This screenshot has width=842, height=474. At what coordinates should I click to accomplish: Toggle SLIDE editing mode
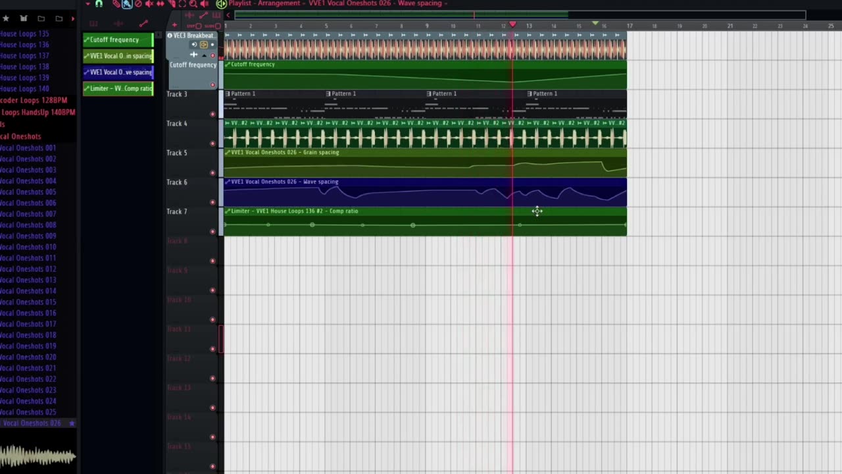pyautogui.click(x=213, y=26)
